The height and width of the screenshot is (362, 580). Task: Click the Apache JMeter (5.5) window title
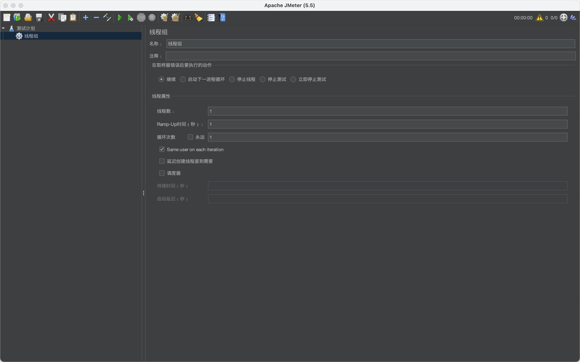[x=290, y=5]
